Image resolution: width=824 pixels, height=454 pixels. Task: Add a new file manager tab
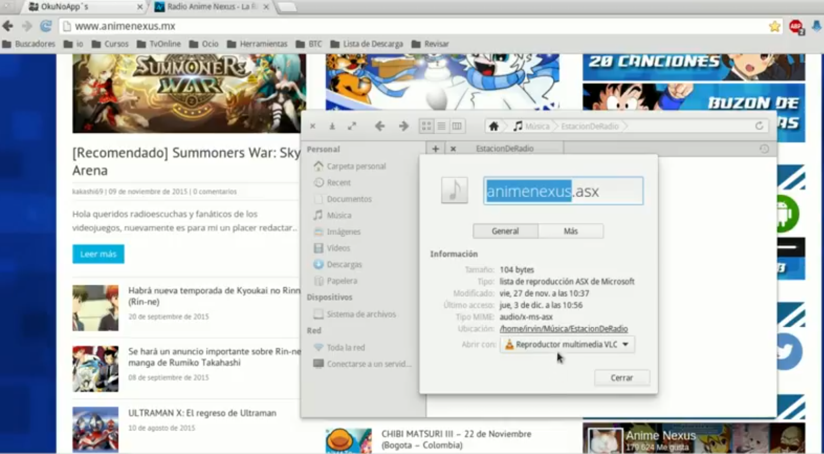pos(435,149)
